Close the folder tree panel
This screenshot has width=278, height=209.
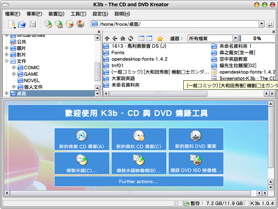point(99,32)
